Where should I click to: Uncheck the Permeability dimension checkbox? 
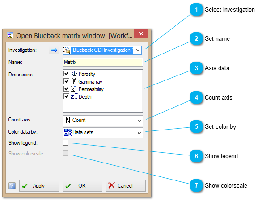coord(67,88)
